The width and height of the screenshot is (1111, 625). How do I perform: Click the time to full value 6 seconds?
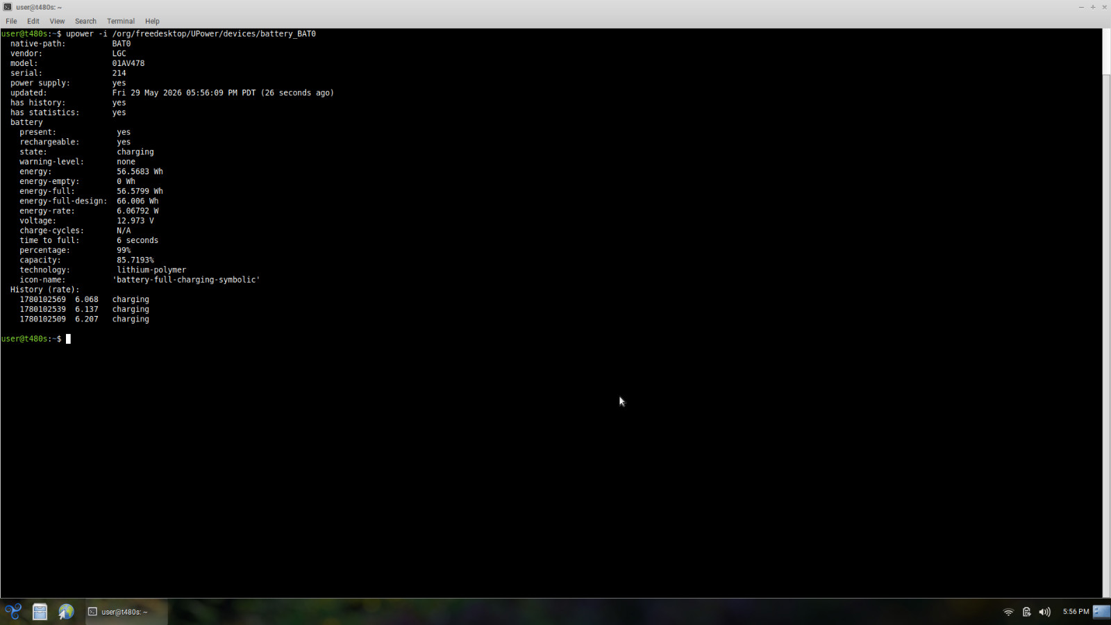(137, 240)
